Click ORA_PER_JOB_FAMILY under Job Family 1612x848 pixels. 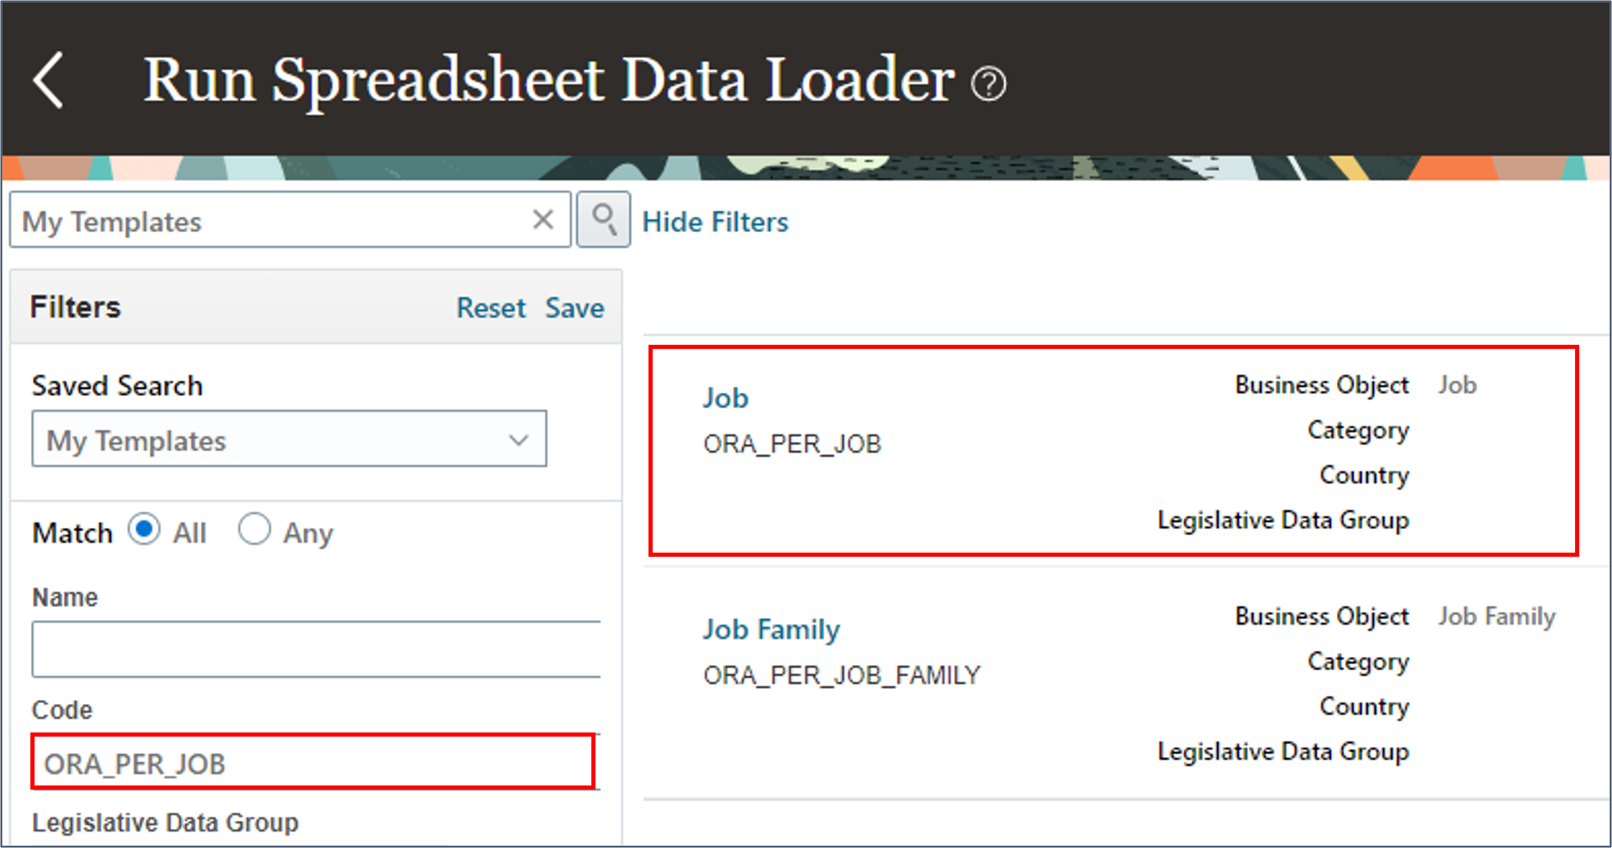tap(841, 675)
